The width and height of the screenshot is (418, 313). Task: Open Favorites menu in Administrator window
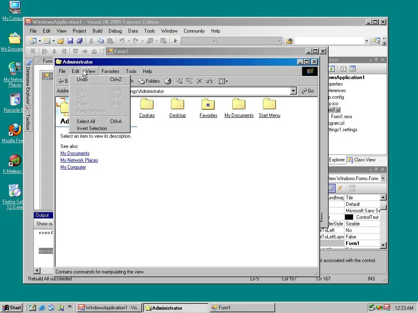coord(110,71)
